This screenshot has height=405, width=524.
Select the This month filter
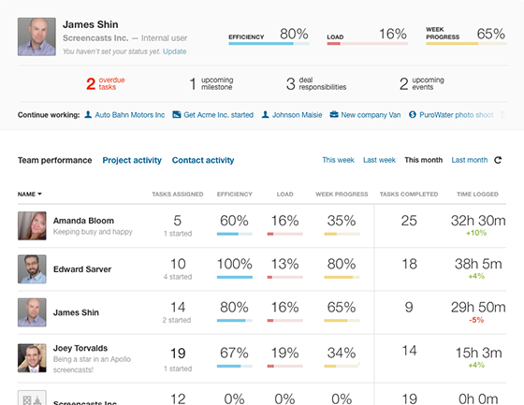point(423,160)
